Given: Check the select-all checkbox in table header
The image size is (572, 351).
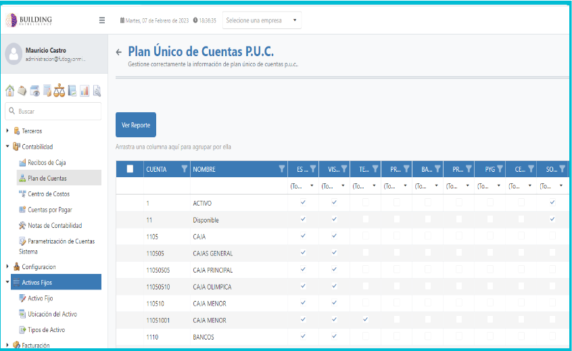Looking at the screenshot, I should pyautogui.click(x=130, y=169).
